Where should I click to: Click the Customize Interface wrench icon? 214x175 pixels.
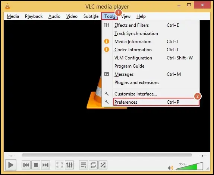[x=107, y=94]
